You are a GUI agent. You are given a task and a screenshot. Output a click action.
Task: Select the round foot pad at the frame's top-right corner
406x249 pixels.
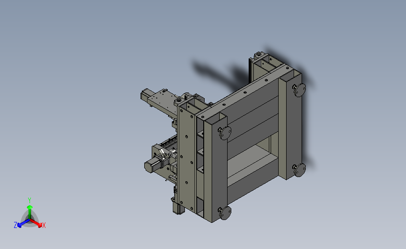[x=300, y=90]
